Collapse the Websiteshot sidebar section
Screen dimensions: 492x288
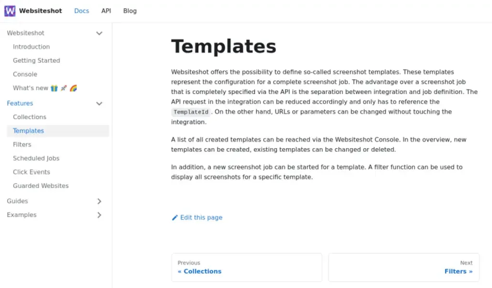coord(99,33)
